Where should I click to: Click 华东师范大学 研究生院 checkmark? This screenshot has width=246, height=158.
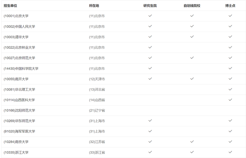(x=150, y=121)
